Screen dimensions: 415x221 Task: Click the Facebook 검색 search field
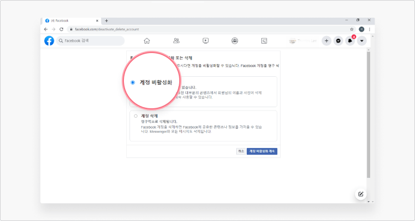pos(90,41)
